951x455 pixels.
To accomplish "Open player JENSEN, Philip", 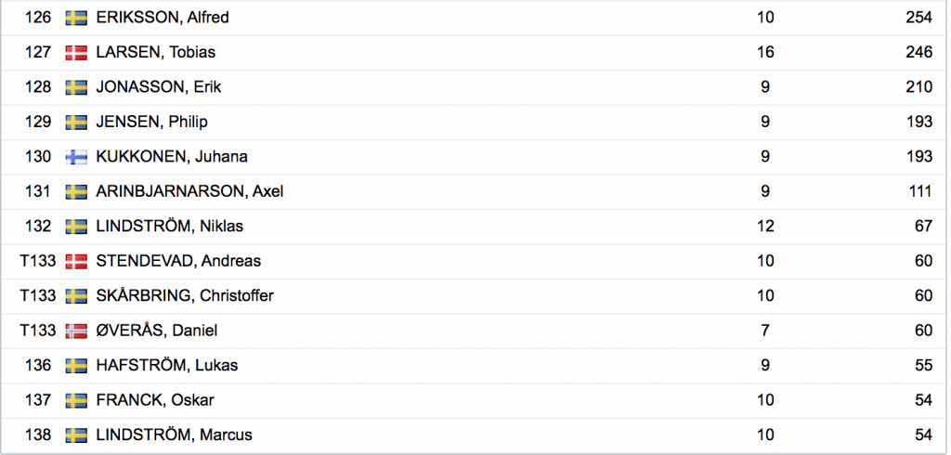I will coord(151,122).
